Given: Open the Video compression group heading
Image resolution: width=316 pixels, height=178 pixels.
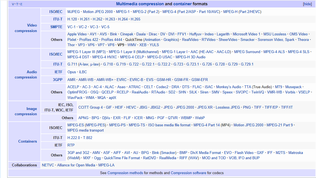Looking at the screenshot, I should click(x=26, y=28).
